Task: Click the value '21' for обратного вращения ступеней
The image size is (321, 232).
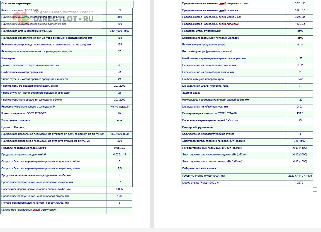Action: 120,93
